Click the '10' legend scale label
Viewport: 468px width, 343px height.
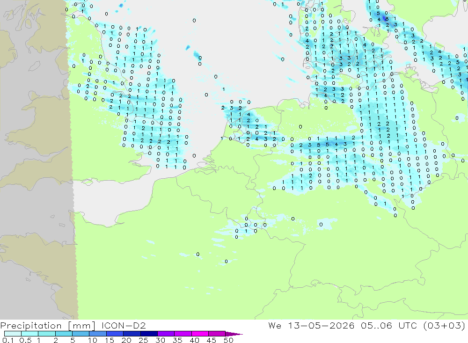(93, 340)
